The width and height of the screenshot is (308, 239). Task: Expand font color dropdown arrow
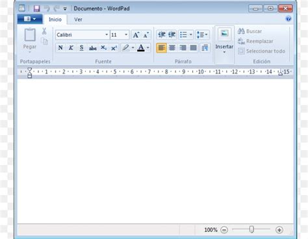(148, 47)
